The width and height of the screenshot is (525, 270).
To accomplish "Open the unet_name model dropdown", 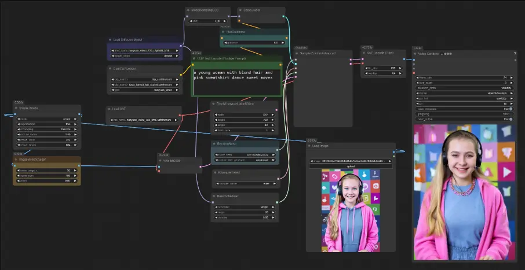I will point(145,50).
